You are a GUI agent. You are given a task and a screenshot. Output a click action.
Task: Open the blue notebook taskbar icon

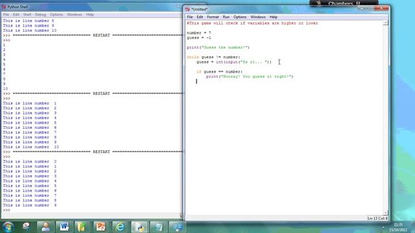coord(158,227)
